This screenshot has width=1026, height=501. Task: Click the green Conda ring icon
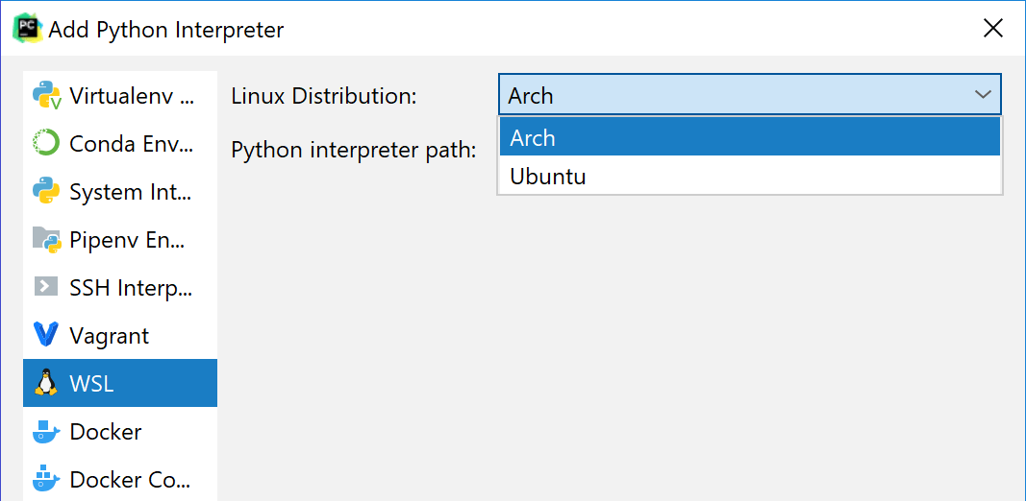[x=46, y=143]
